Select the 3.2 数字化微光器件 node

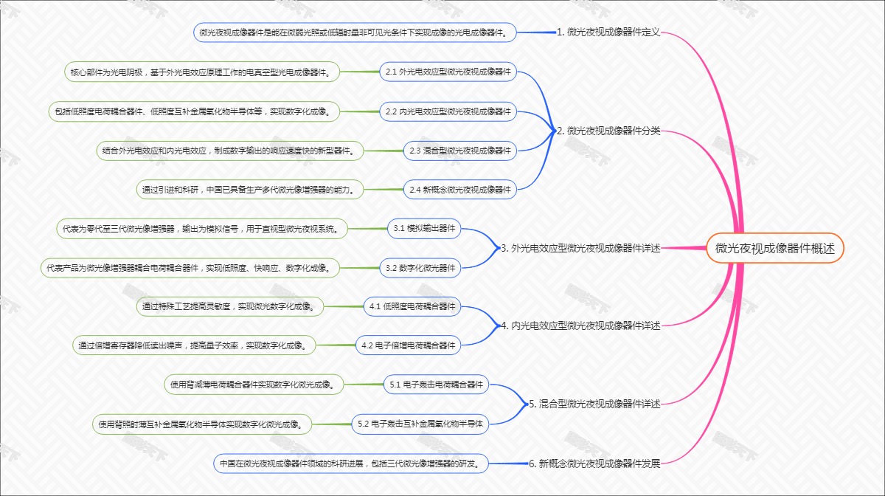click(420, 268)
